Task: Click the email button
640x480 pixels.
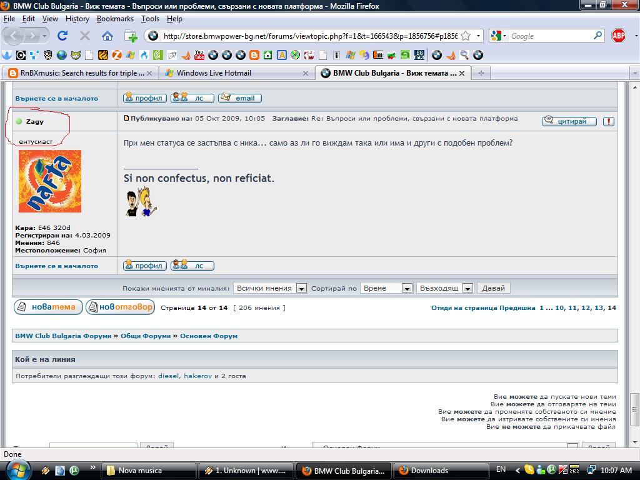Action: tap(240, 98)
